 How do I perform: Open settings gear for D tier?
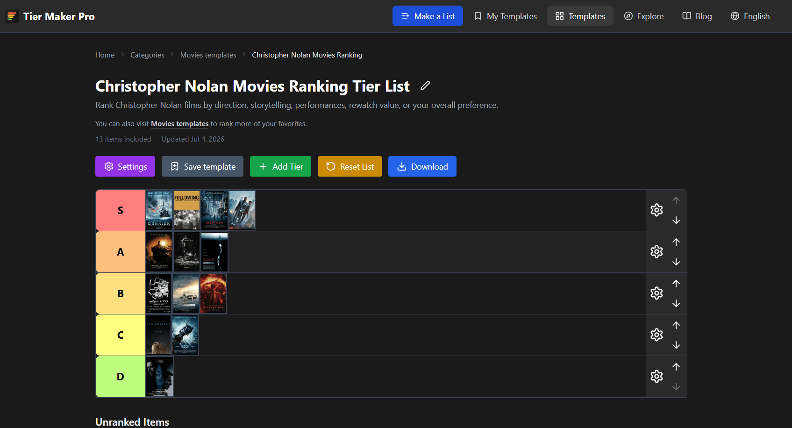(x=656, y=376)
